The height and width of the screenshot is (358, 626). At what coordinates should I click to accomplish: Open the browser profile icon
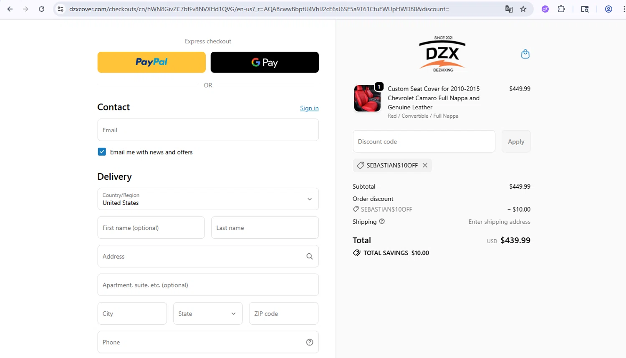click(608, 9)
